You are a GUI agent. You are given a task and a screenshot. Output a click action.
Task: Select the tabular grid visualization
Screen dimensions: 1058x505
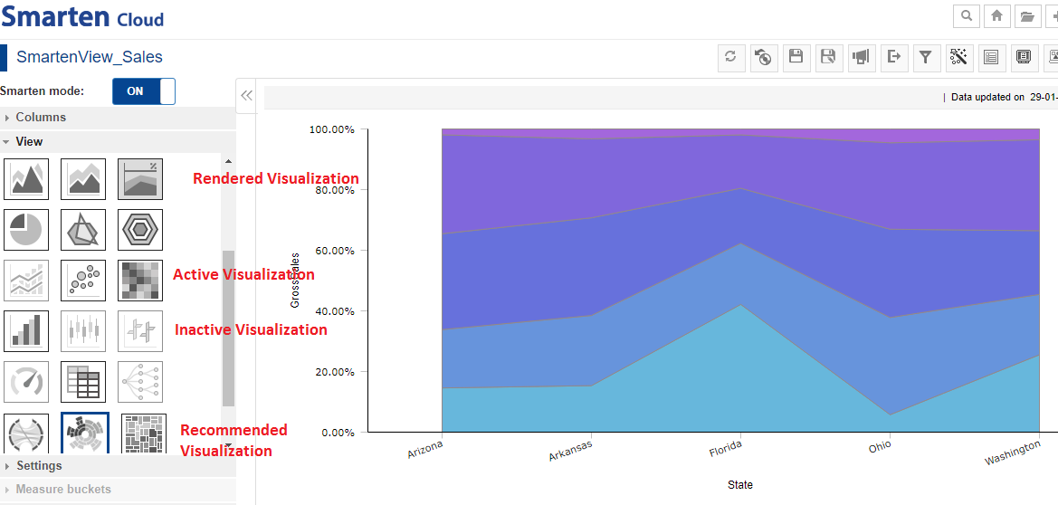pos(83,382)
